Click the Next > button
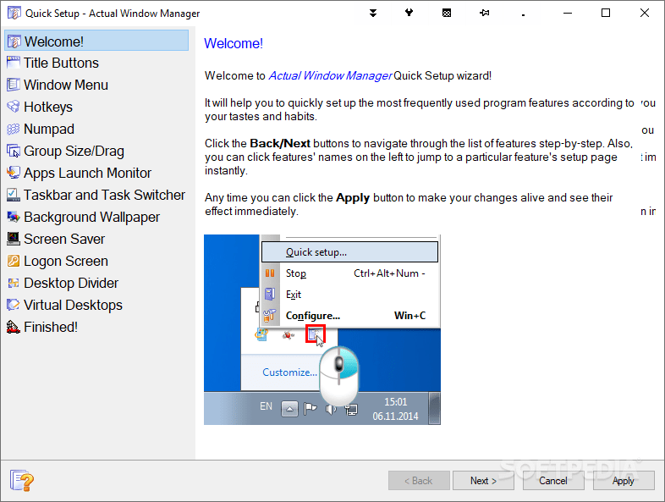The height and width of the screenshot is (502, 665). point(483,480)
